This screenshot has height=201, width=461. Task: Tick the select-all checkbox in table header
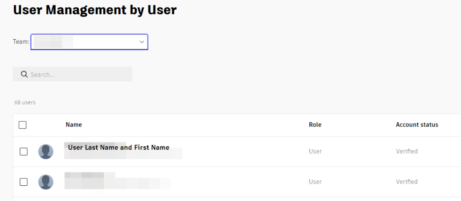click(x=23, y=125)
